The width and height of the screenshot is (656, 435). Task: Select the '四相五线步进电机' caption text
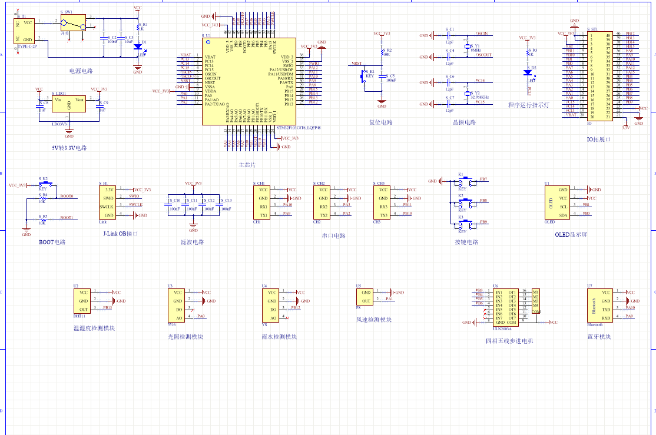(509, 341)
